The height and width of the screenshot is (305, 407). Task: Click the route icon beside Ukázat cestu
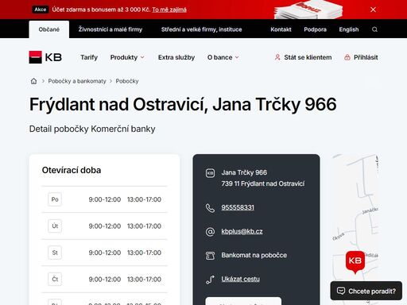[210, 280]
